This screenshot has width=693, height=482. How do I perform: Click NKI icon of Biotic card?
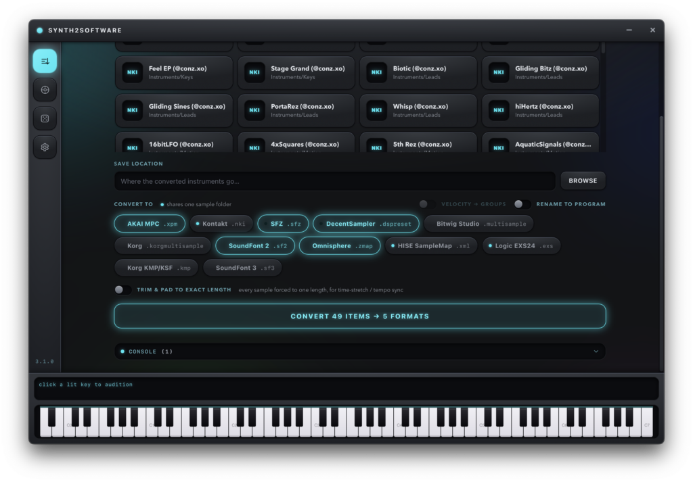tap(376, 72)
